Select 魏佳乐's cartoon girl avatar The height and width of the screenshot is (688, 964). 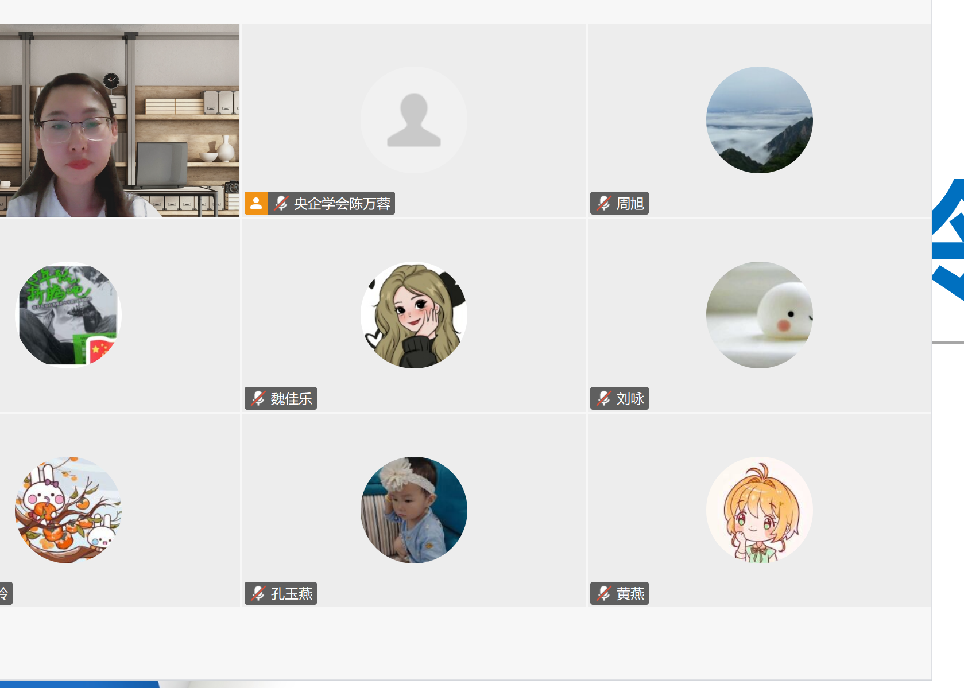click(x=414, y=315)
